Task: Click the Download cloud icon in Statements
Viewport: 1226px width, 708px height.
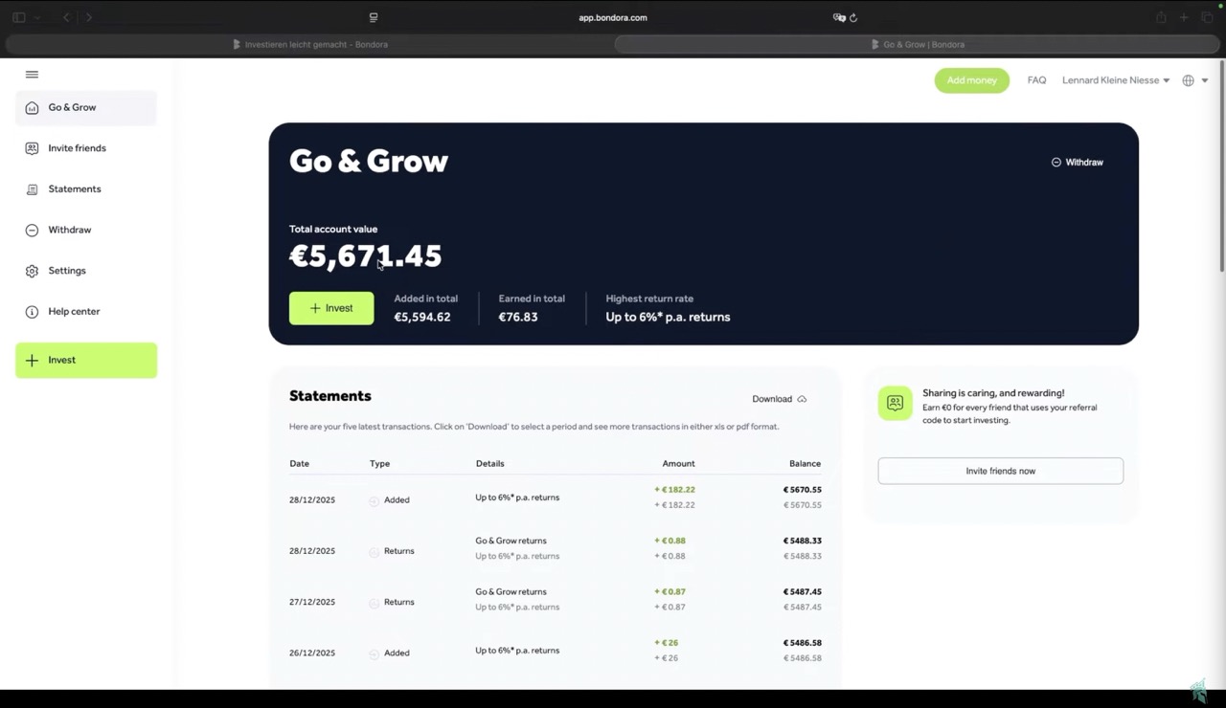Action: coord(802,398)
